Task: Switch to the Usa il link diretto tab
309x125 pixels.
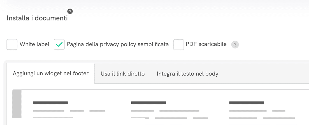Action: [x=123, y=74]
